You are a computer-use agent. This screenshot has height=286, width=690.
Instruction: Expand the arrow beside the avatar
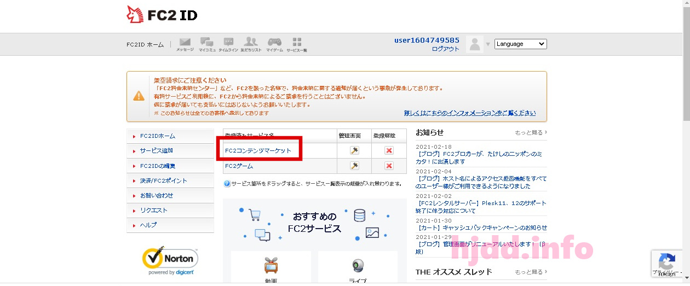[x=488, y=44]
